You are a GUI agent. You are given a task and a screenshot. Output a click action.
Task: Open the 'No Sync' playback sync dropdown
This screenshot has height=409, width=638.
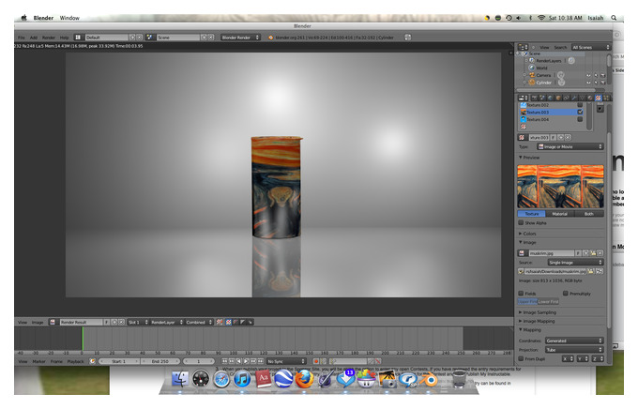point(286,361)
